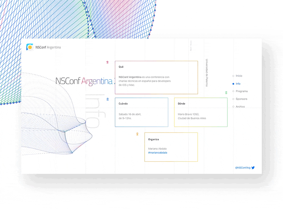Click the 'Ciudad de Buenos Aires' text

pos(192,118)
